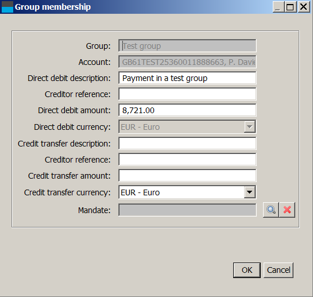
Task: Open mandate search with magnifier icon
Action: (271, 210)
